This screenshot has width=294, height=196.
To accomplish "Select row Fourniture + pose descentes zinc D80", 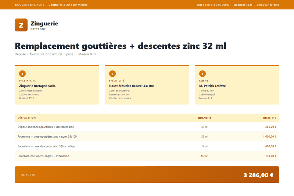I will pyautogui.click(x=147, y=146).
